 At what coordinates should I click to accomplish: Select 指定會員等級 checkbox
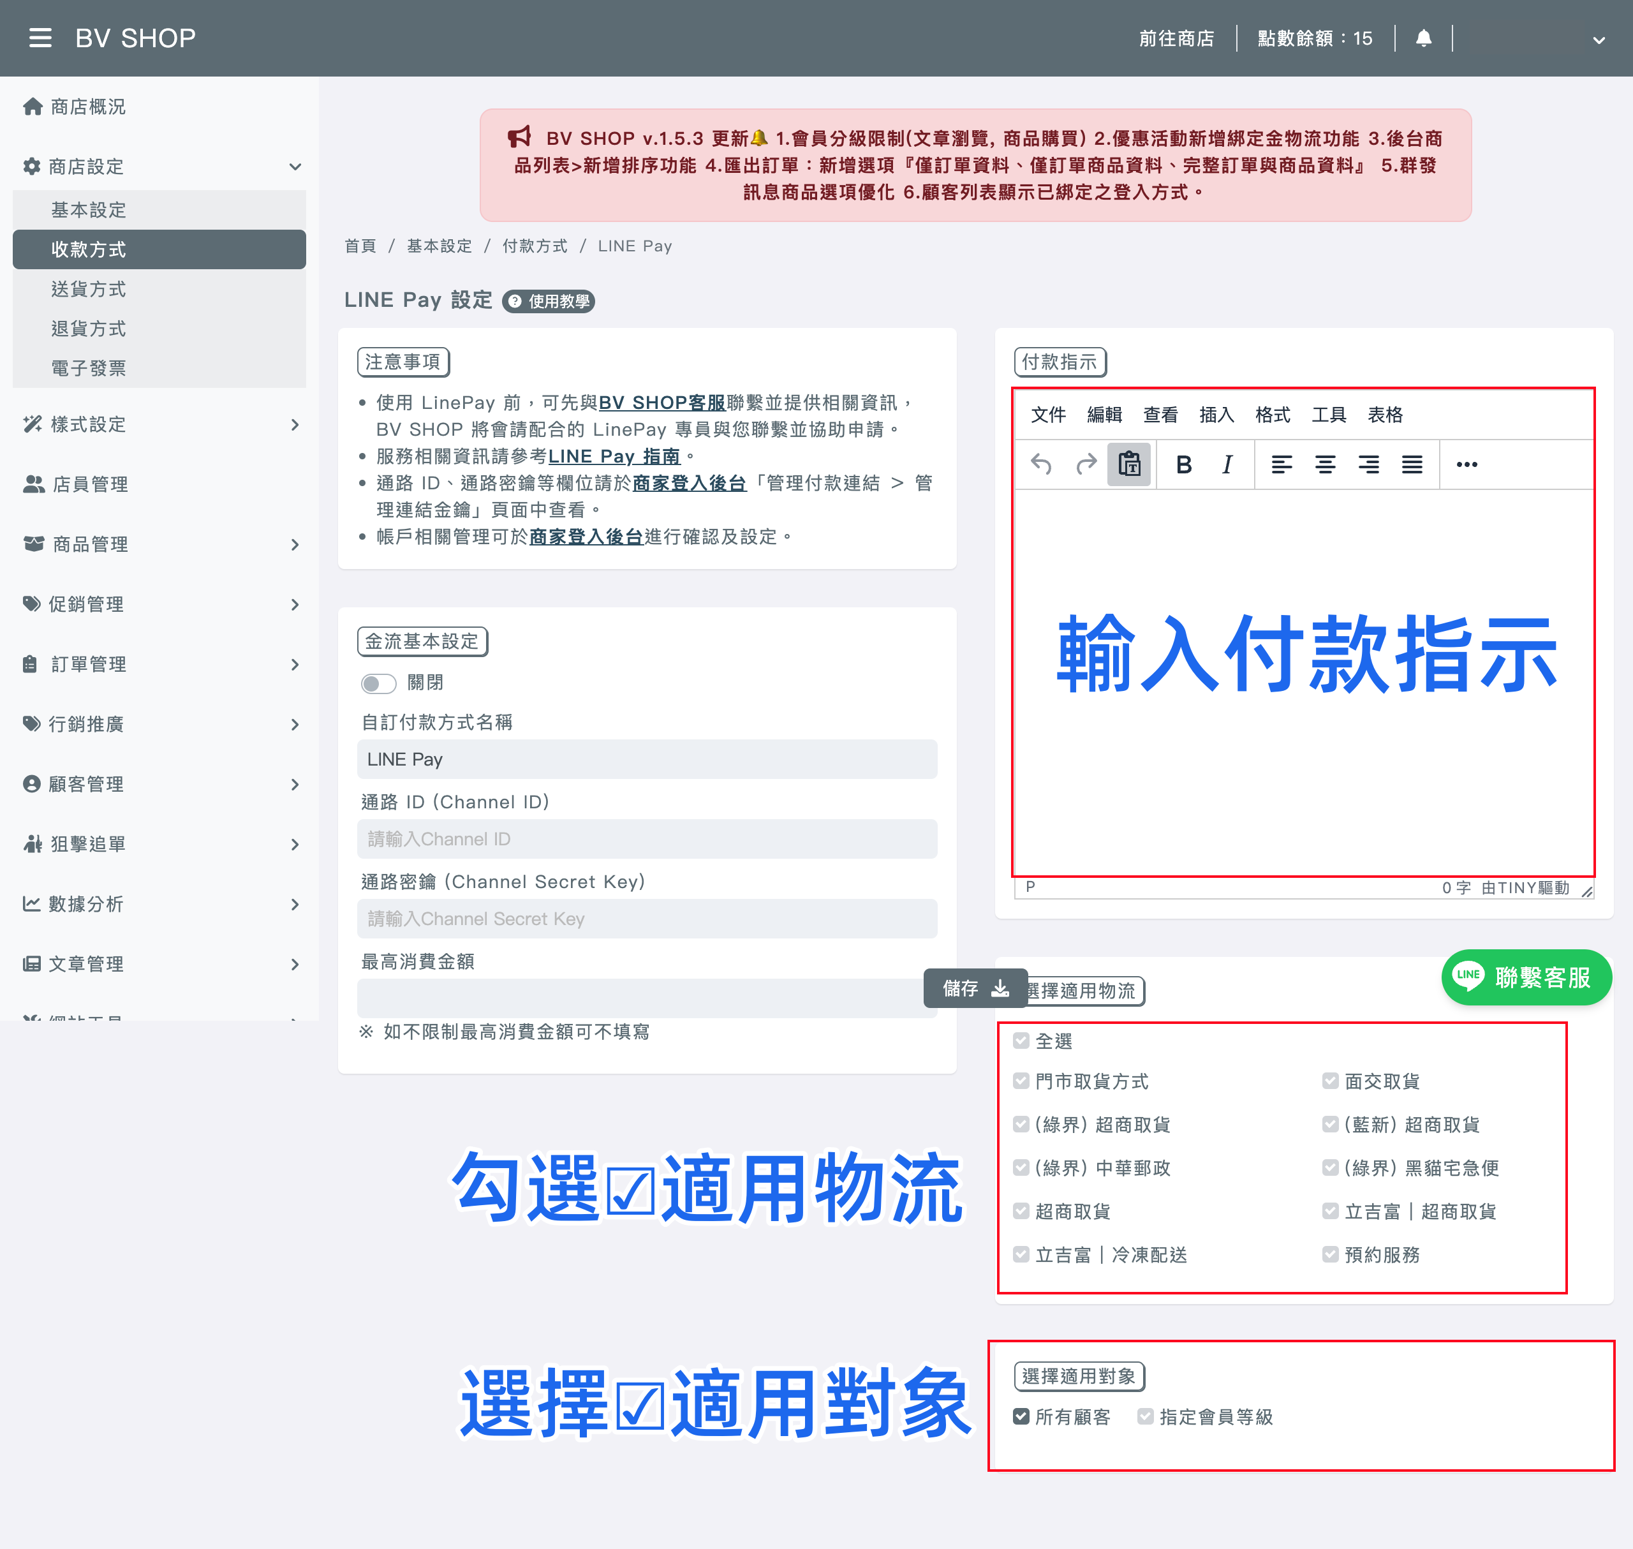pos(1145,1416)
